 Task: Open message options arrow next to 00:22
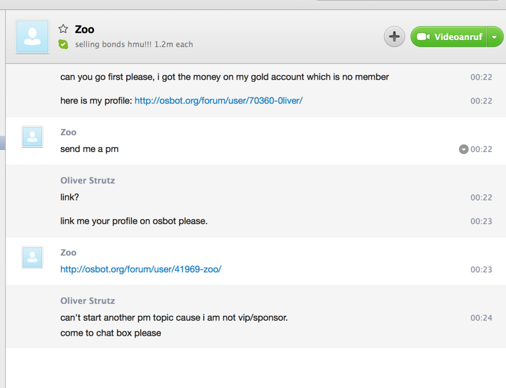click(x=463, y=149)
